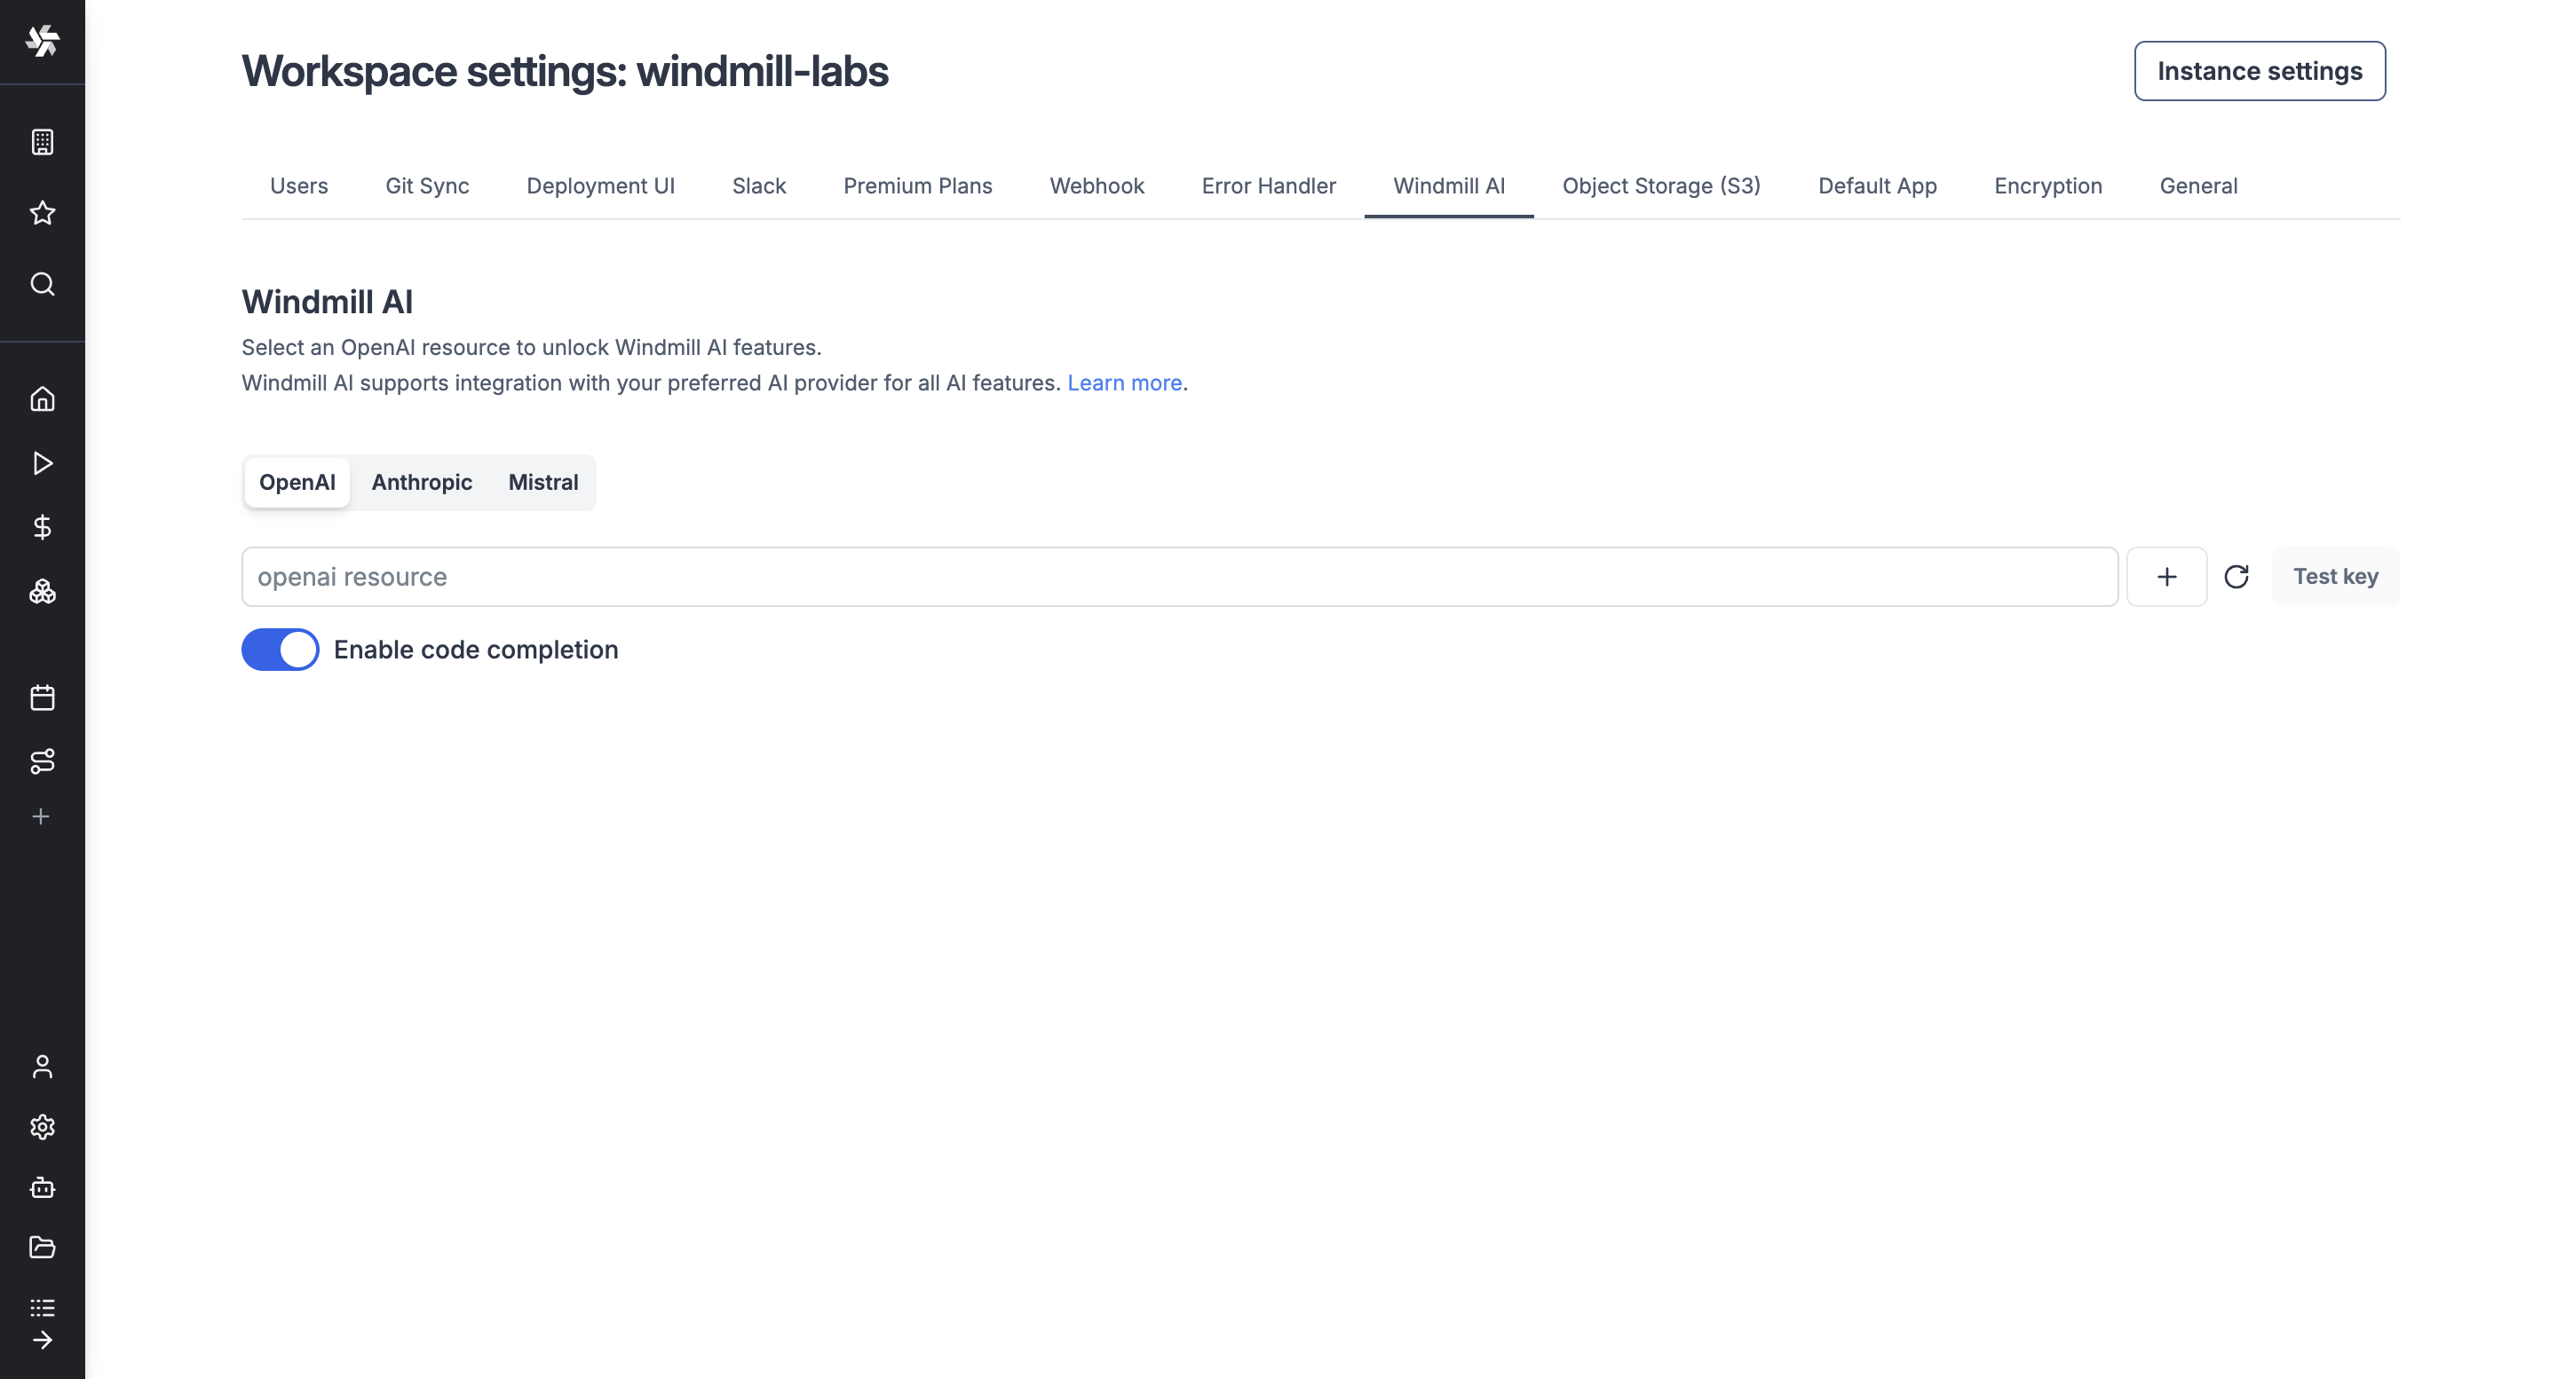Screen dimensions: 2557x1379
Task: Open Resources cubes icon in sidebar
Action: (x=42, y=591)
